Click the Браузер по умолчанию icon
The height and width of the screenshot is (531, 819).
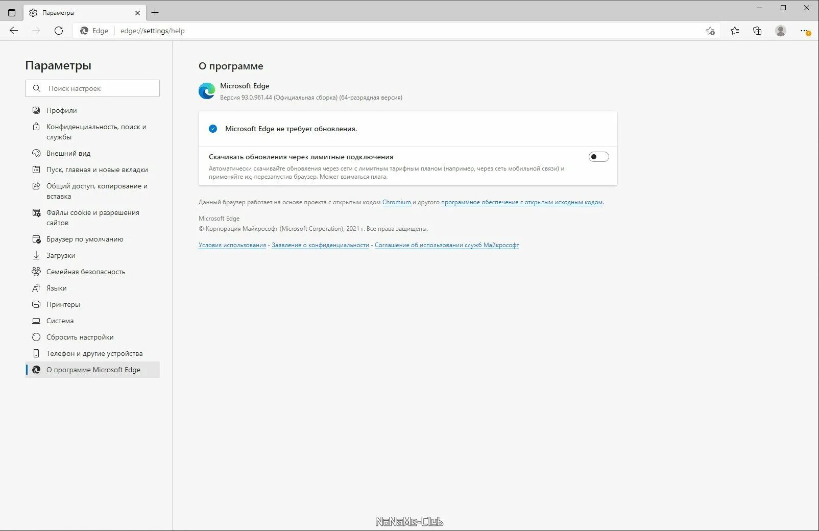coord(36,239)
